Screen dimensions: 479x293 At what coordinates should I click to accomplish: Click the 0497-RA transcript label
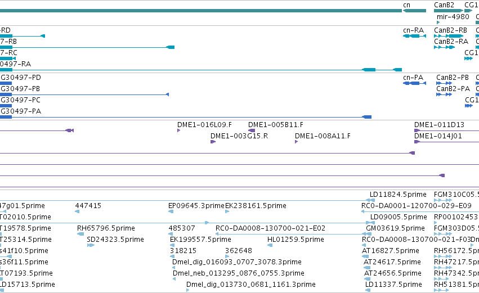click(15, 64)
